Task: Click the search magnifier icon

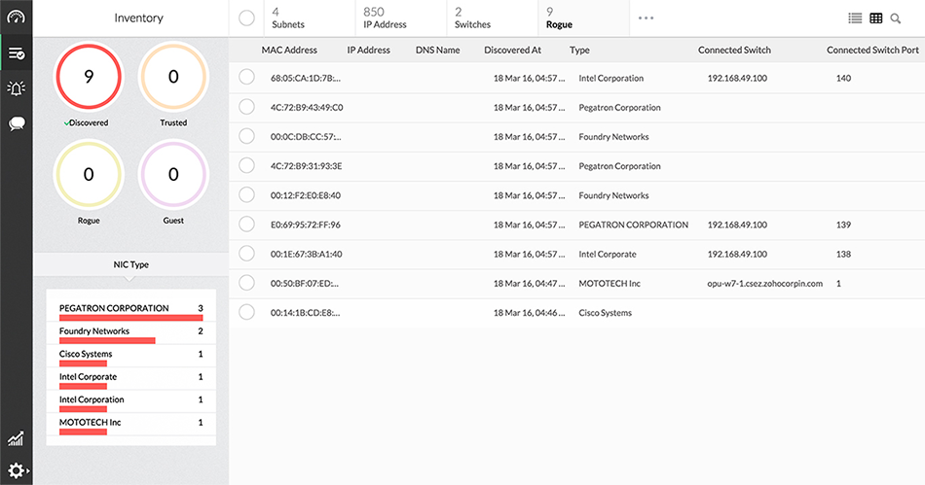Action: point(896,18)
